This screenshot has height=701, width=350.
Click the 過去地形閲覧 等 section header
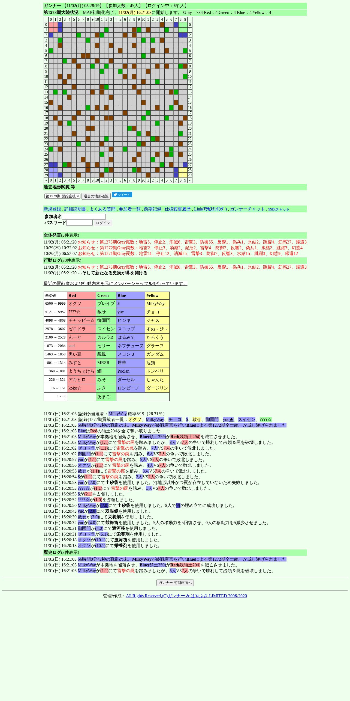(x=175, y=187)
